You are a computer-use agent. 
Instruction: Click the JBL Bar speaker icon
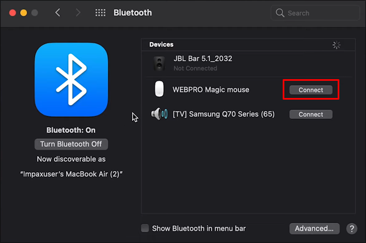(x=159, y=63)
